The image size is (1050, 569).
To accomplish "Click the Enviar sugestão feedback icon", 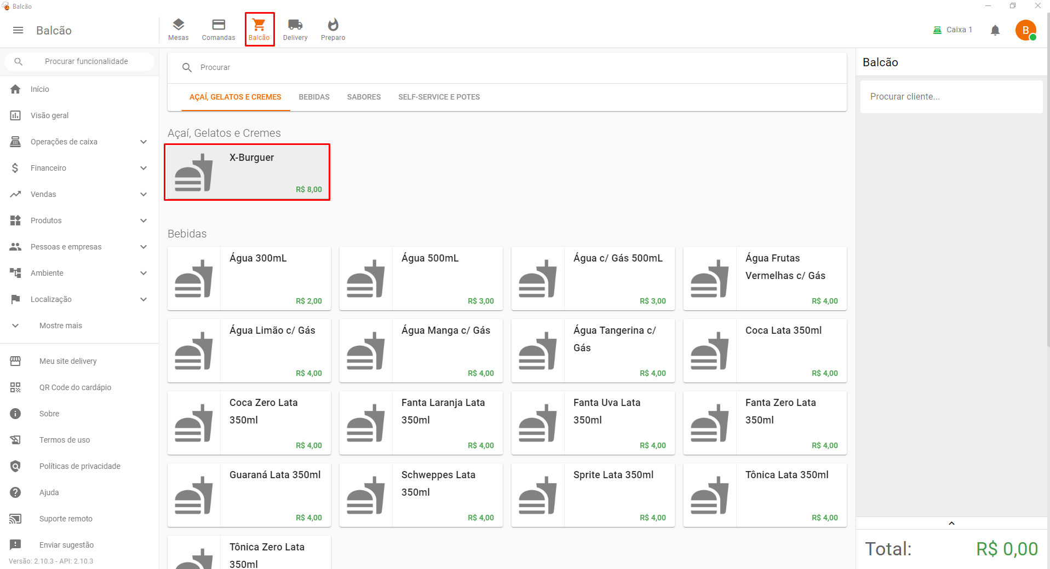I will 15,545.
